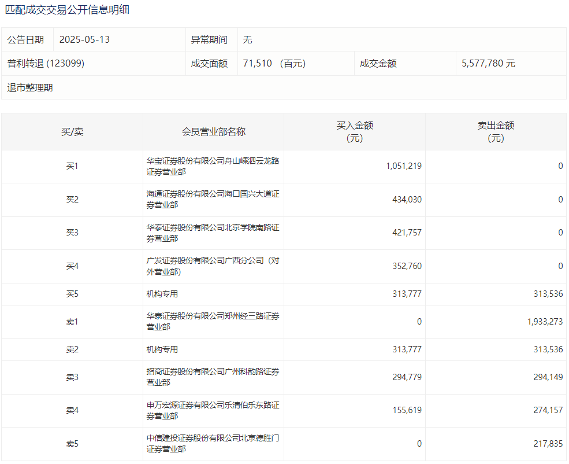Open 华泰证券郑州经三路 branch entry
The width and height of the screenshot is (569, 464).
[x=213, y=322]
